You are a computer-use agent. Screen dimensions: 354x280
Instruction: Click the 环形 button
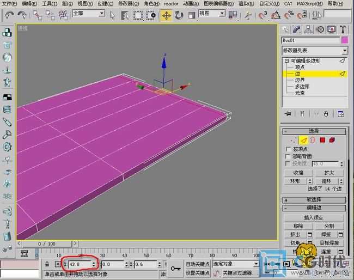[x=295, y=181]
